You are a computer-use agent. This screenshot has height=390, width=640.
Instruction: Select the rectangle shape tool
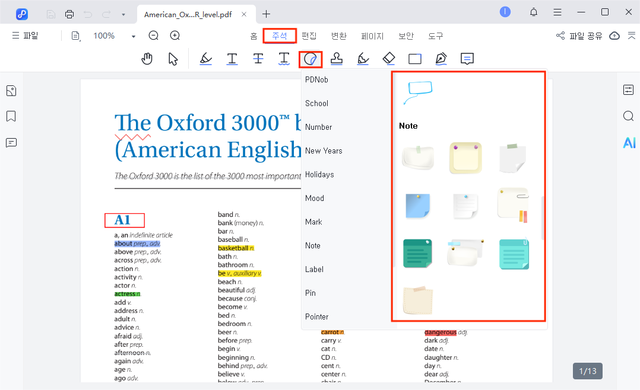415,59
